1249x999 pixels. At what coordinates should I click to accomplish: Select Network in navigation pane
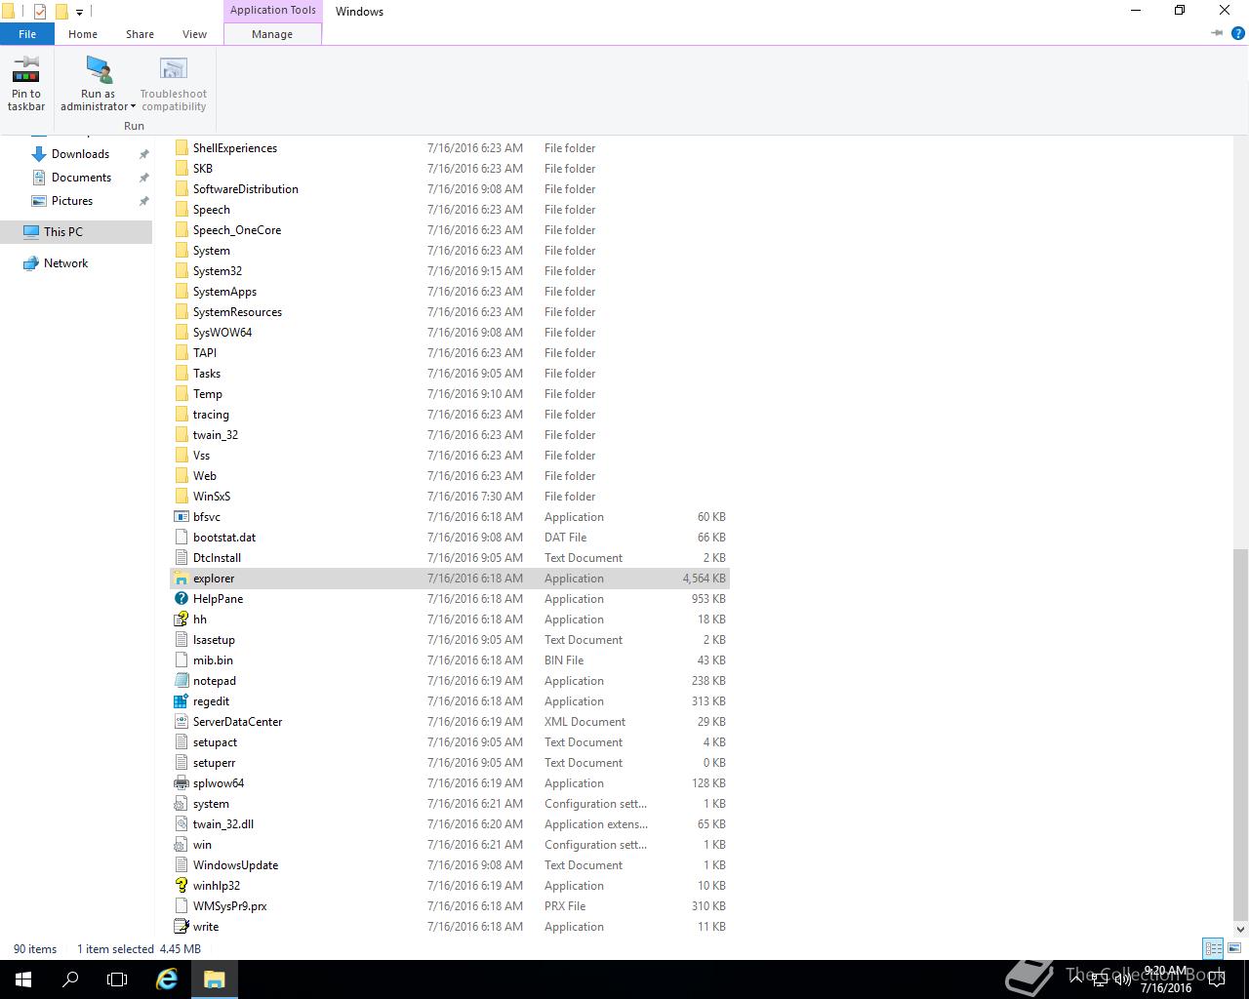click(x=65, y=263)
